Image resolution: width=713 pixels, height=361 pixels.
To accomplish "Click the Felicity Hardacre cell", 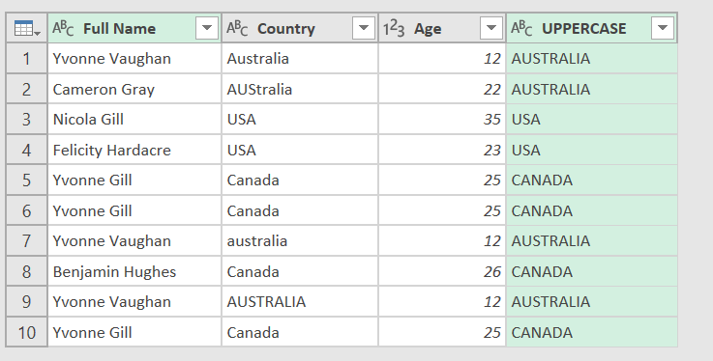I will pyautogui.click(x=134, y=150).
